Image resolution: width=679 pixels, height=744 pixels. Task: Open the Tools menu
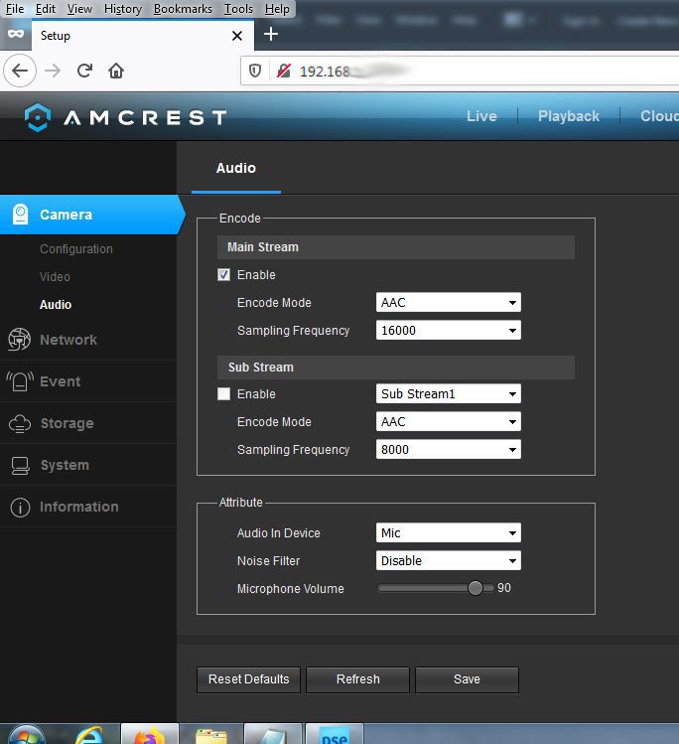(238, 9)
